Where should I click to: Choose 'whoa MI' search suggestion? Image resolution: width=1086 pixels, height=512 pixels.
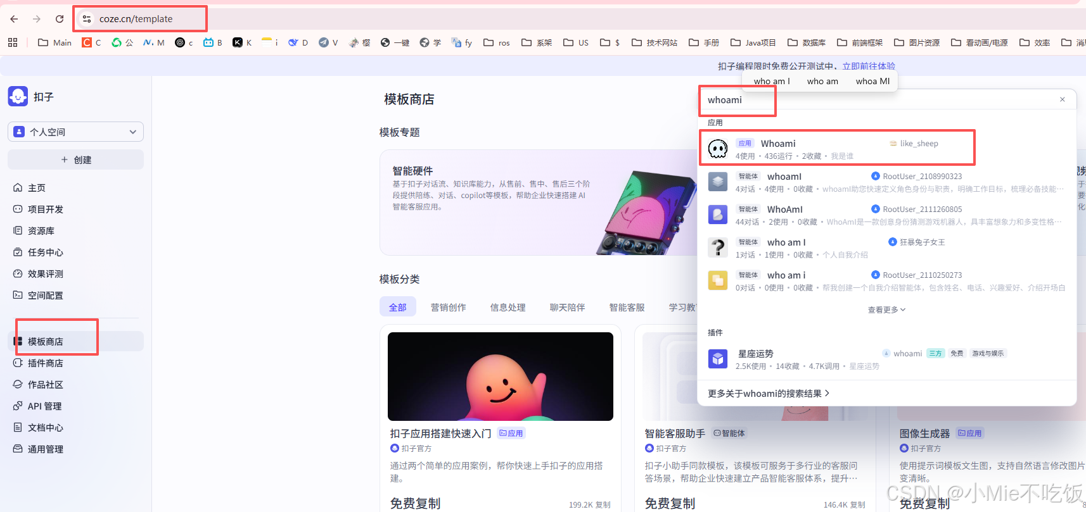point(872,81)
